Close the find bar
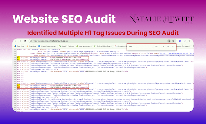 click(173, 46)
